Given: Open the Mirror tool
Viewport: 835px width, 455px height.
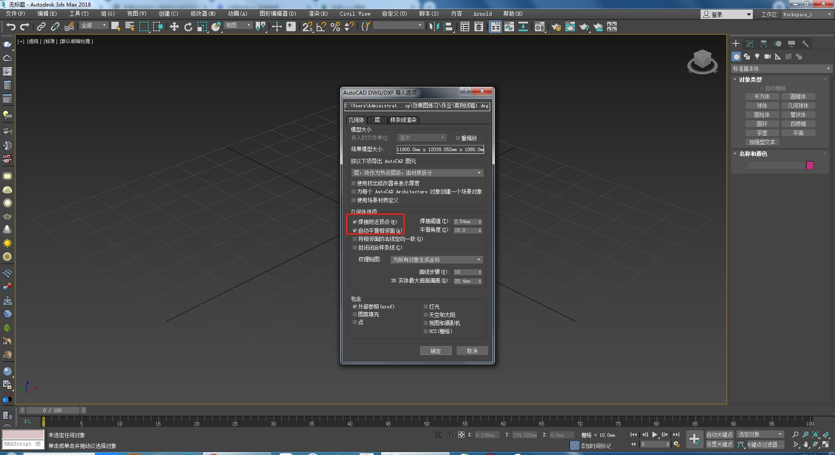Looking at the screenshot, I should pos(434,27).
